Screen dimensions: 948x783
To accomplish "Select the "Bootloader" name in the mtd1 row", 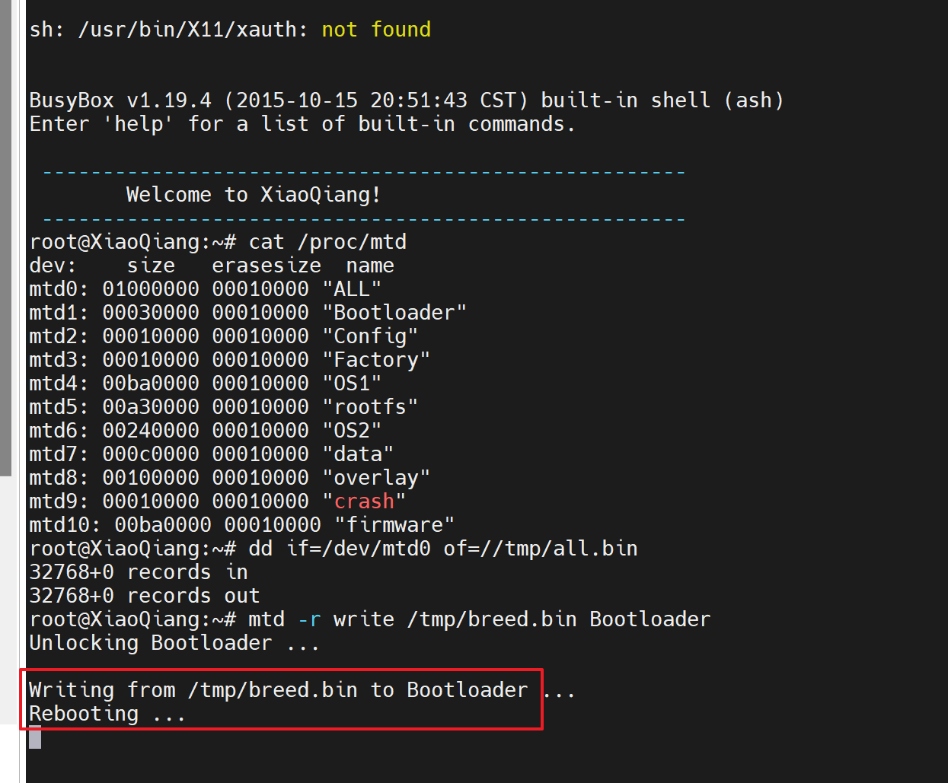I will point(394,313).
